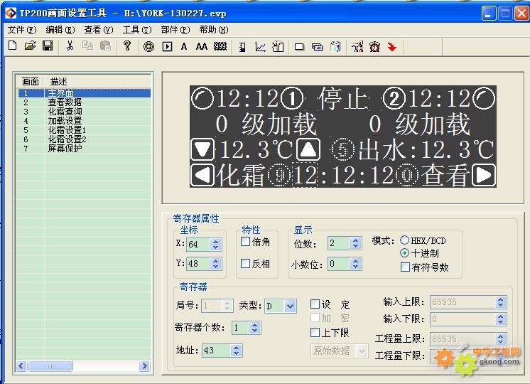Open the 类型 dropdown showing D
This screenshot has width=530, height=384.
290,306
